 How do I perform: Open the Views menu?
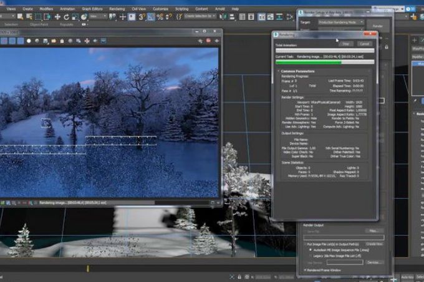pos(11,9)
